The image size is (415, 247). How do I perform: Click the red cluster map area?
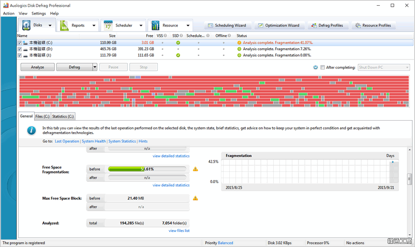pos(214,91)
